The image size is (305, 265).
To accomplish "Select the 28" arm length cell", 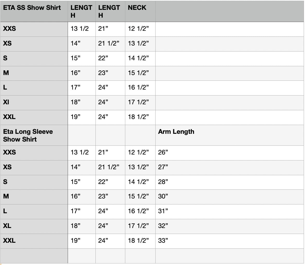I will [230, 182].
